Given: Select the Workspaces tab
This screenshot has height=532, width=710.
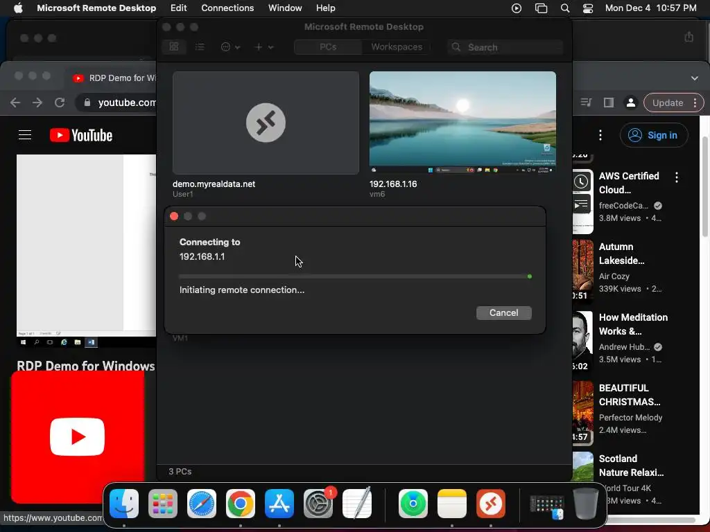Looking at the screenshot, I should 397,47.
